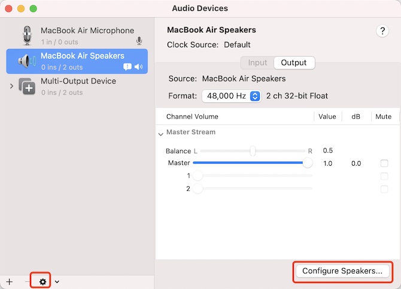Click the MacBook Air Speakers speaker icon
Viewport: 401px width, 289px height.
[x=26, y=62]
